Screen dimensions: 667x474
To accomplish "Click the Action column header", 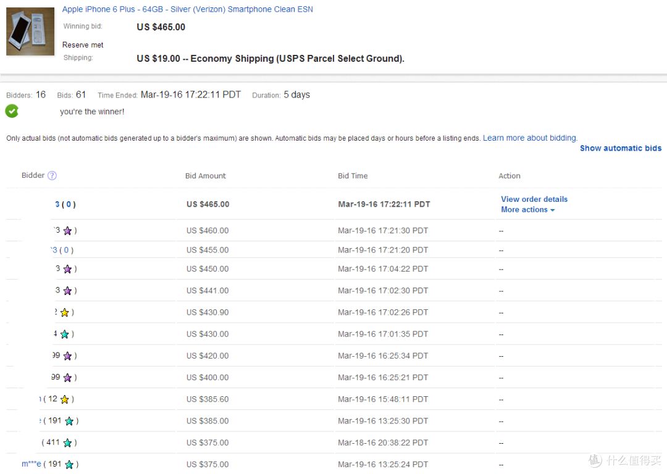I will pos(509,175).
